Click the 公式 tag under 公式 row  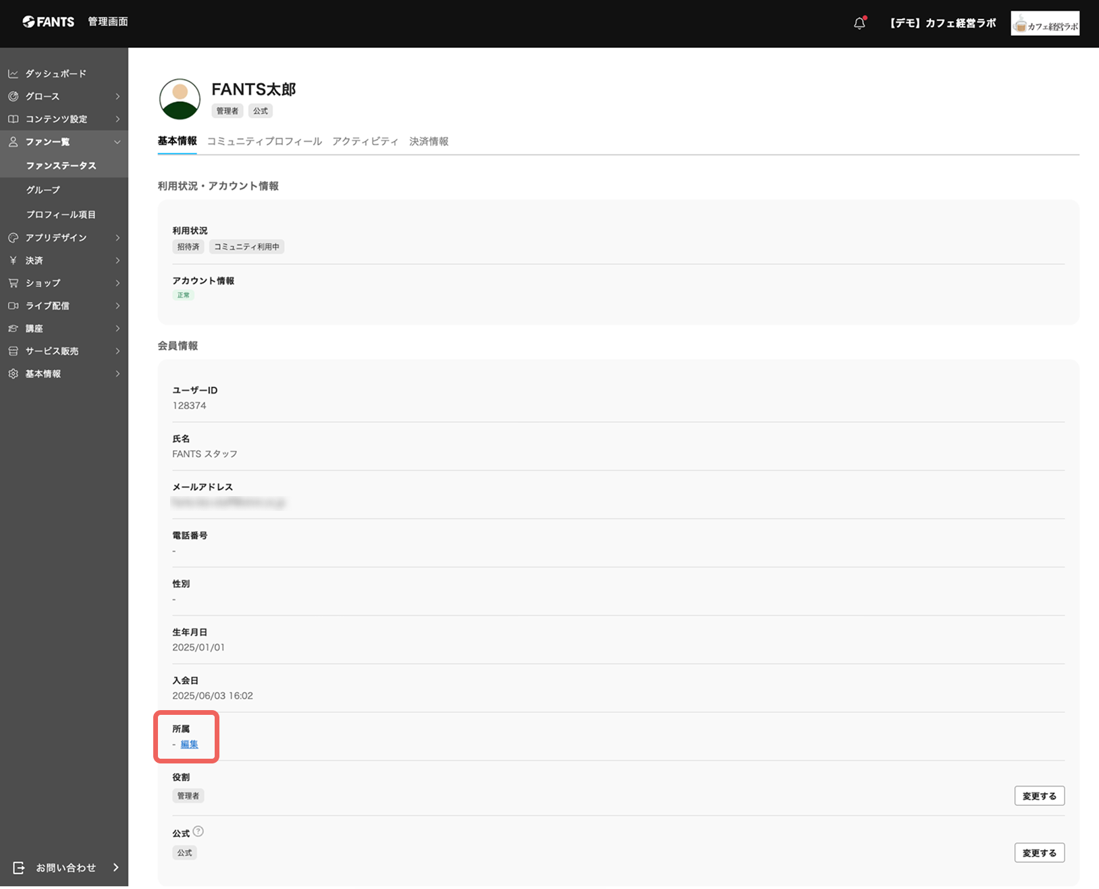184,853
